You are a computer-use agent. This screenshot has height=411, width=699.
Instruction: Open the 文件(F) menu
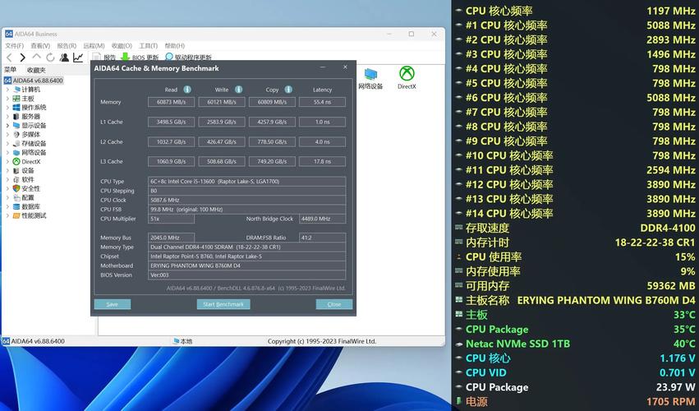coord(16,46)
